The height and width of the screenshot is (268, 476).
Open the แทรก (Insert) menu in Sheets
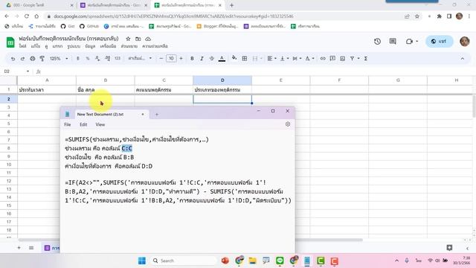[x=57, y=46]
